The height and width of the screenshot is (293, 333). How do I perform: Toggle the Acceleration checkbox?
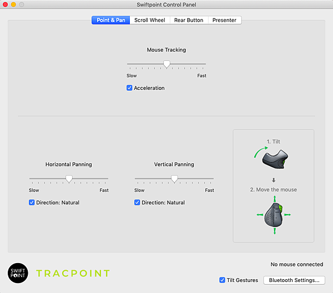pos(129,88)
